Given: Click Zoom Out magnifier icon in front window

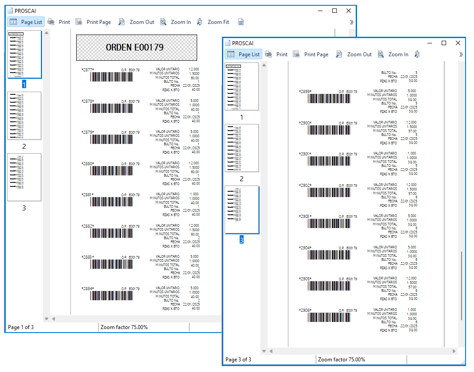Looking at the screenshot, I should [x=339, y=54].
